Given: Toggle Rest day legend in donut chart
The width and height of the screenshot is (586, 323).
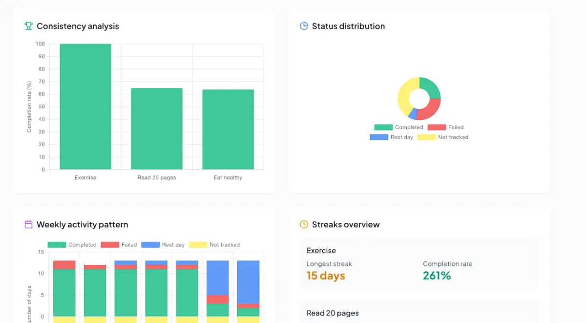Looking at the screenshot, I should (391, 137).
